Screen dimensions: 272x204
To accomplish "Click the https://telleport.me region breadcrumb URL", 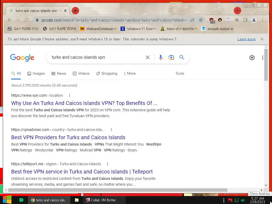I will [56, 164].
